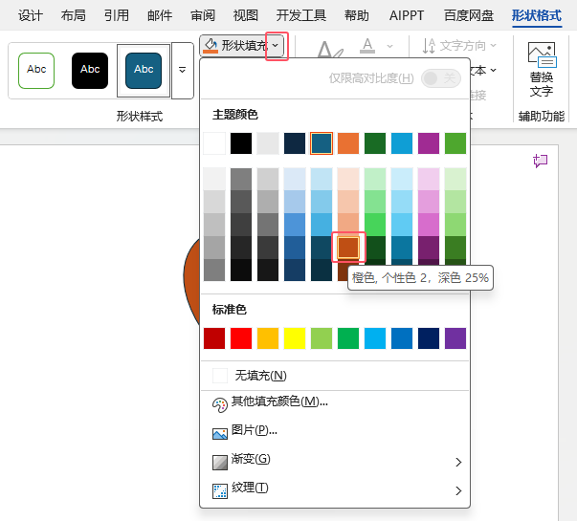Image resolution: width=577 pixels, height=521 pixels.
Task: Click the text fill A icon
Action: [367, 46]
